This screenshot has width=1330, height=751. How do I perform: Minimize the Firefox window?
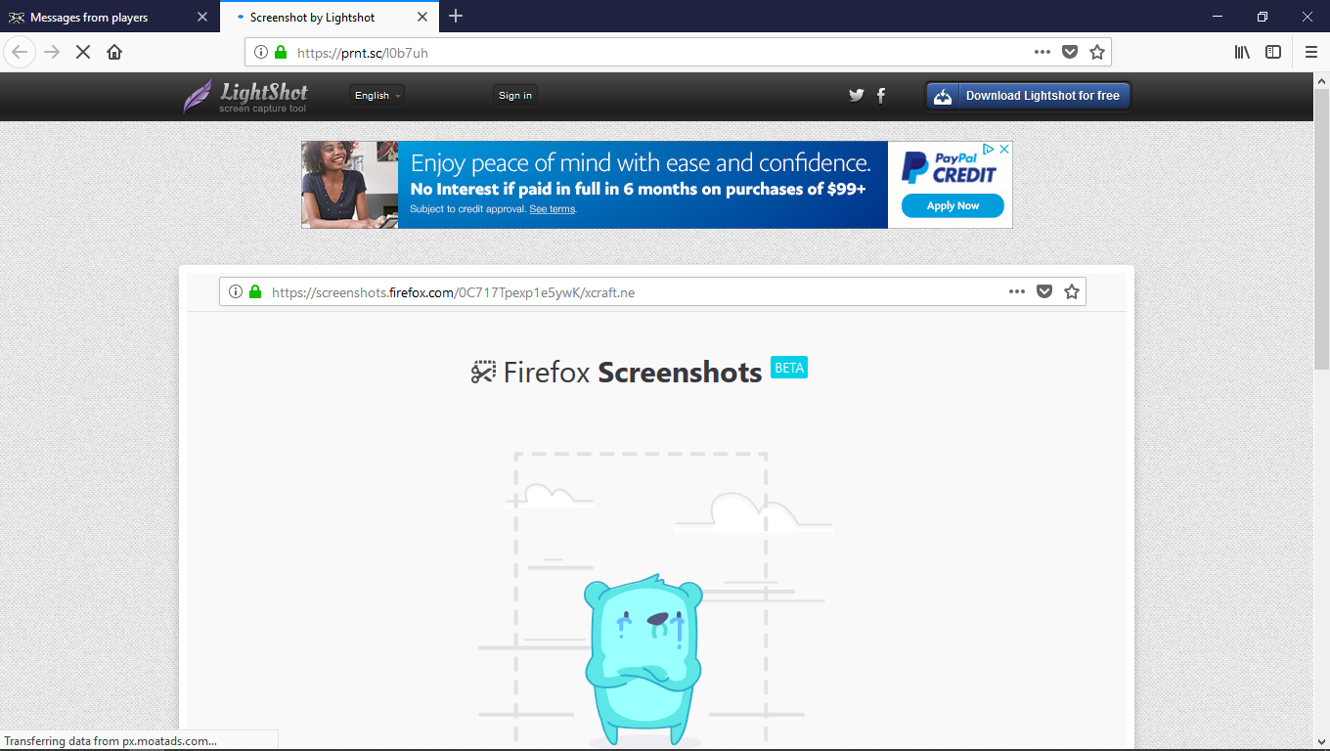point(1218,17)
